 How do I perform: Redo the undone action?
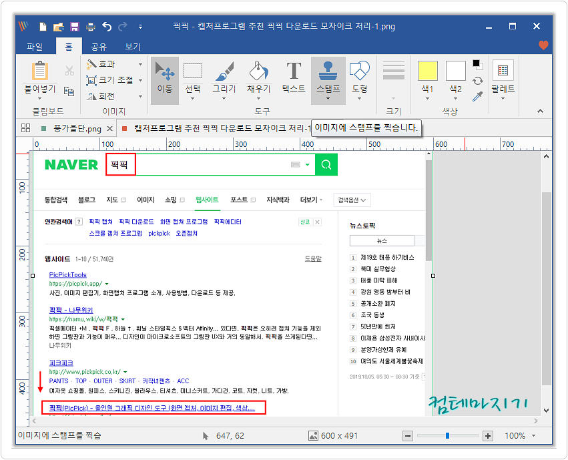click(x=123, y=27)
